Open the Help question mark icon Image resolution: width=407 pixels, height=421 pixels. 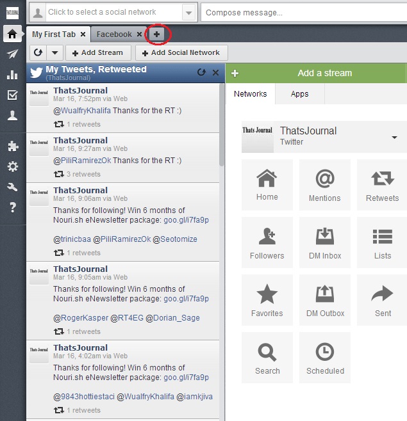[x=13, y=207]
